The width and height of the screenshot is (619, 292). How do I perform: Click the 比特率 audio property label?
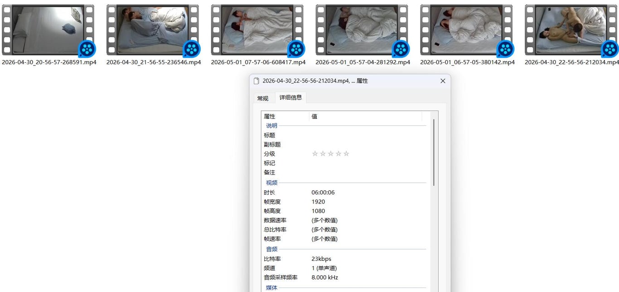coord(272,259)
